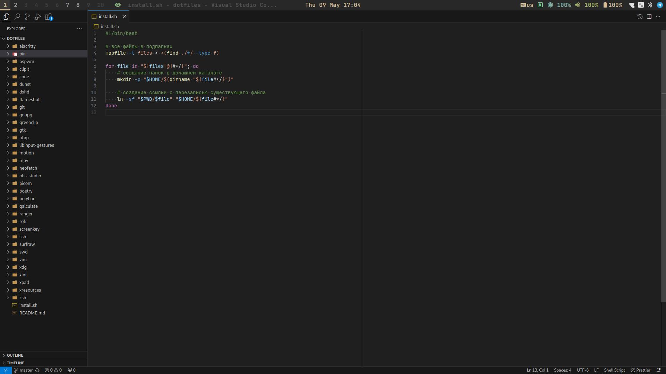
Task: Open the Run and Debug view icon
Action: [38, 17]
